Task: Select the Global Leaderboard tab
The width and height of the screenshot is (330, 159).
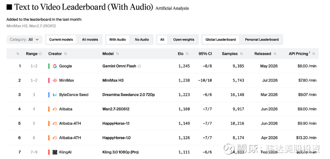Action: click(x=220, y=40)
